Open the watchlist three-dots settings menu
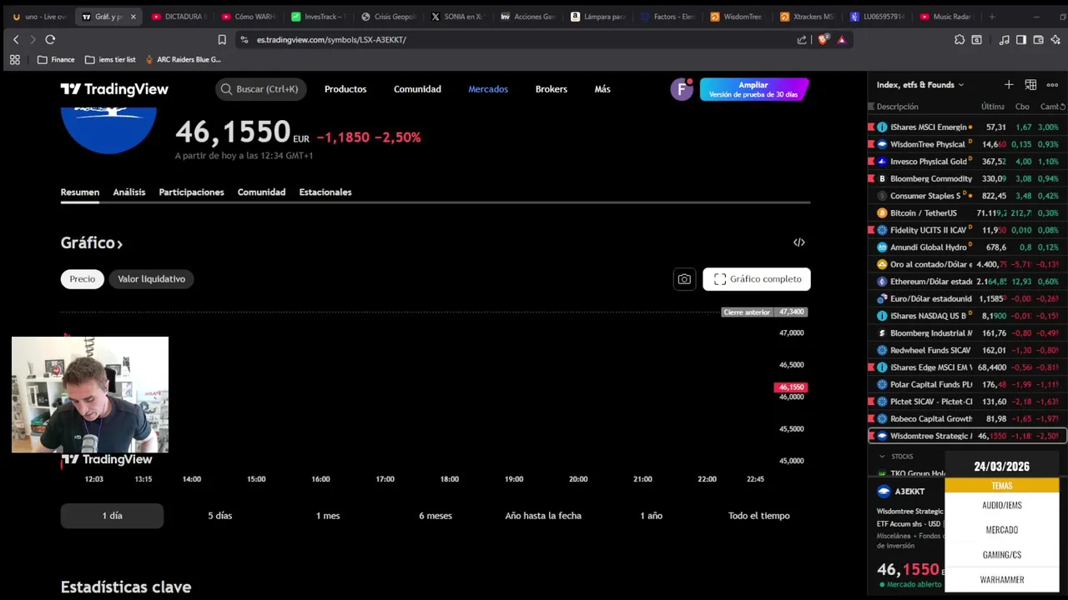This screenshot has width=1068, height=600. [1052, 85]
